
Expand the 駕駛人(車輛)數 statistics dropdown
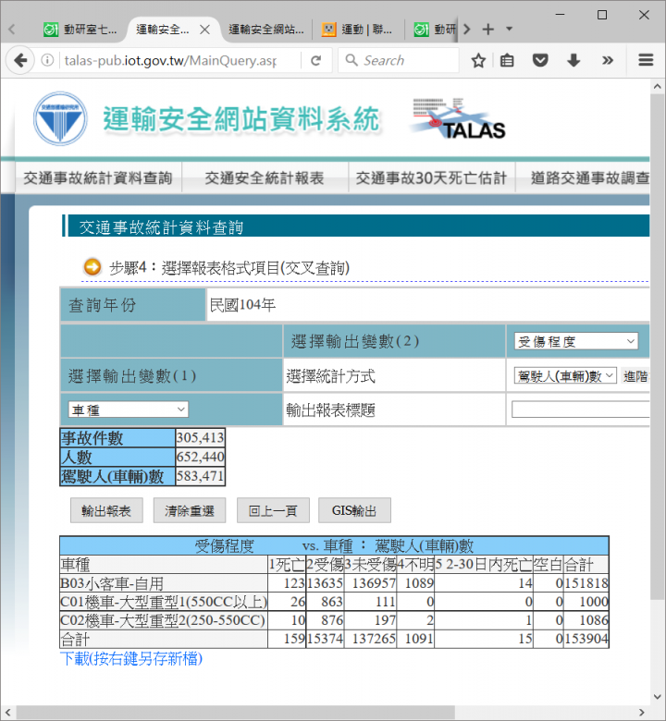click(565, 376)
